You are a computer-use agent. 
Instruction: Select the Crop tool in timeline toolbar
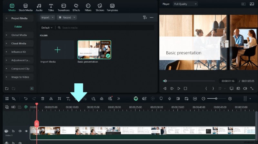click(x=59, y=98)
